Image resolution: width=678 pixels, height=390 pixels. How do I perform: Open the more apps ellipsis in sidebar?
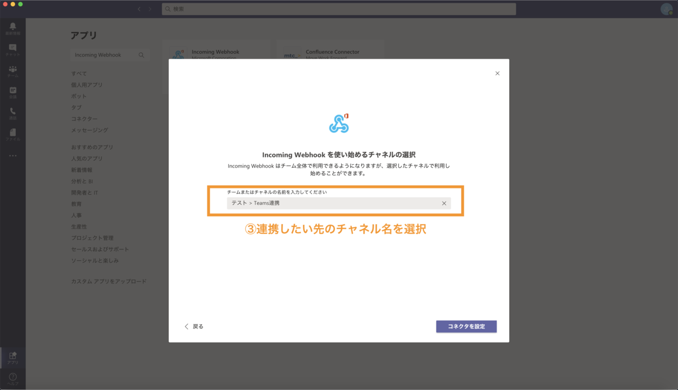(12, 155)
